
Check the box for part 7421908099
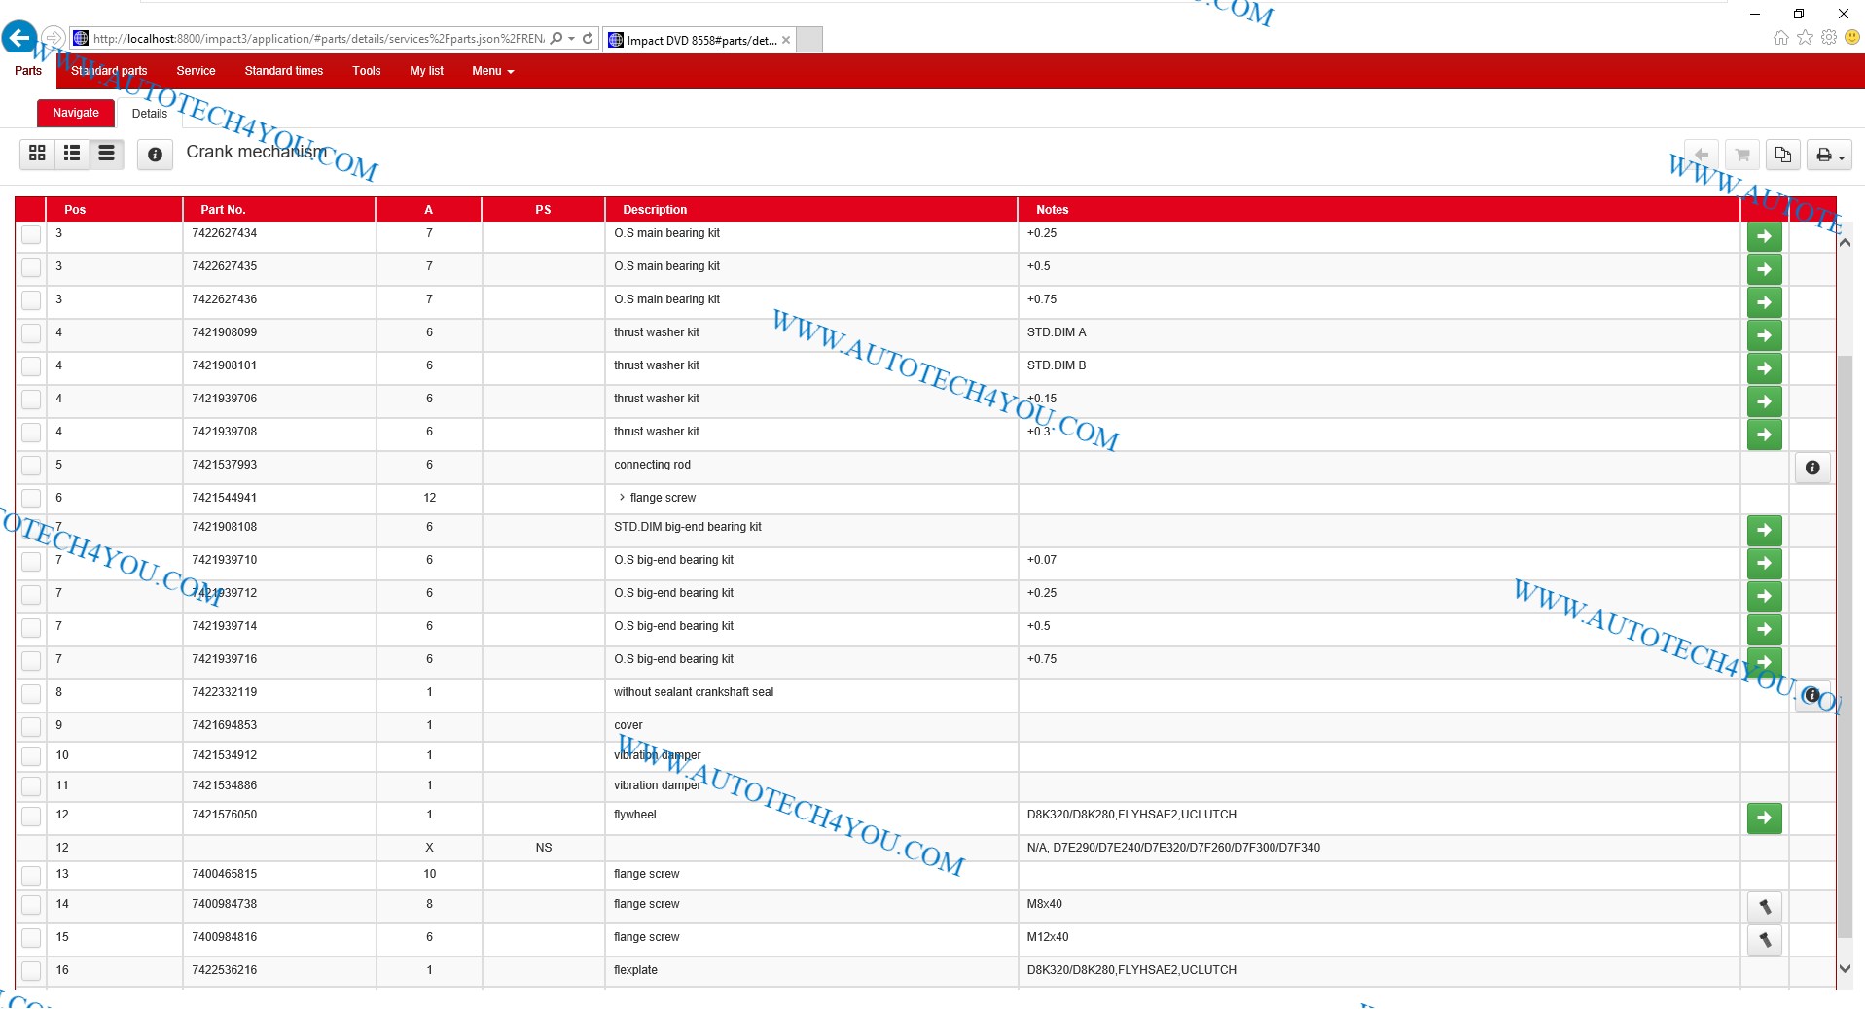[31, 333]
